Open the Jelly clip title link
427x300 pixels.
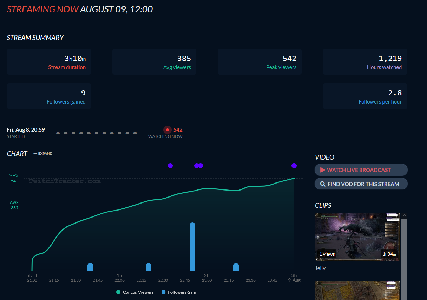(x=320, y=268)
